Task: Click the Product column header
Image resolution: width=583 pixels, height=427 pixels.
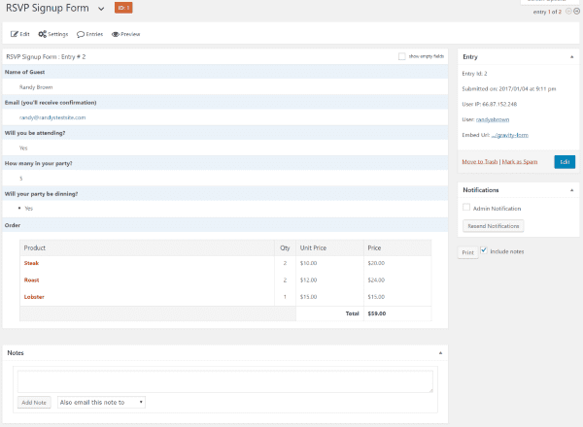Action: click(35, 248)
